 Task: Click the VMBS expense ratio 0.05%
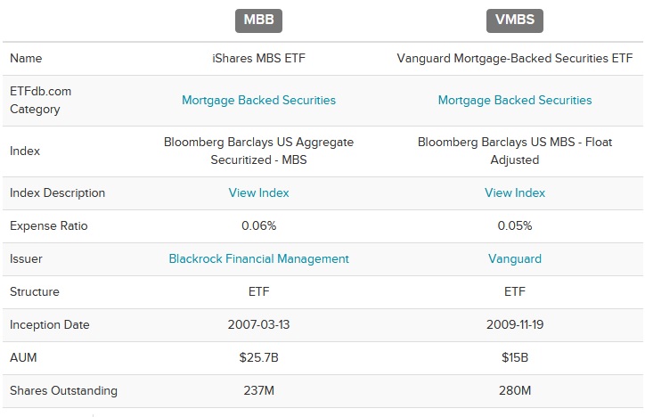click(x=515, y=225)
